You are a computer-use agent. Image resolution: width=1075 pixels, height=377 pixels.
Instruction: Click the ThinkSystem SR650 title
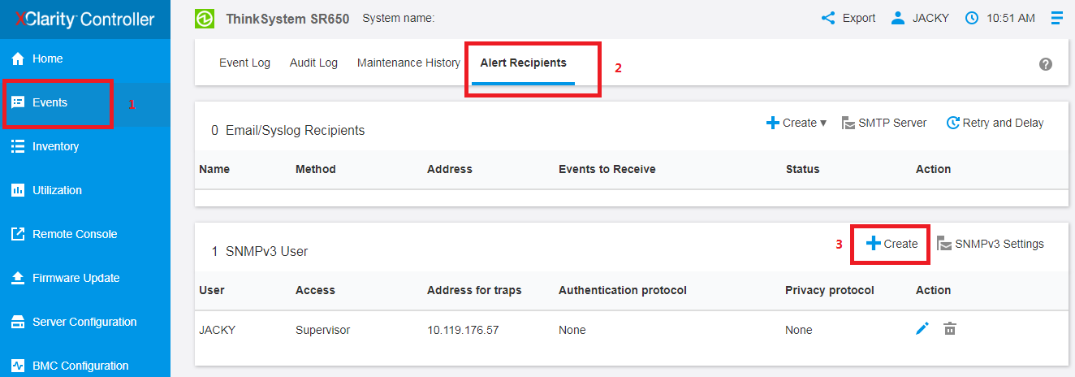click(x=287, y=19)
